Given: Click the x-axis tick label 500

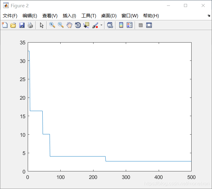Looking at the screenshot, I should click(191, 177).
